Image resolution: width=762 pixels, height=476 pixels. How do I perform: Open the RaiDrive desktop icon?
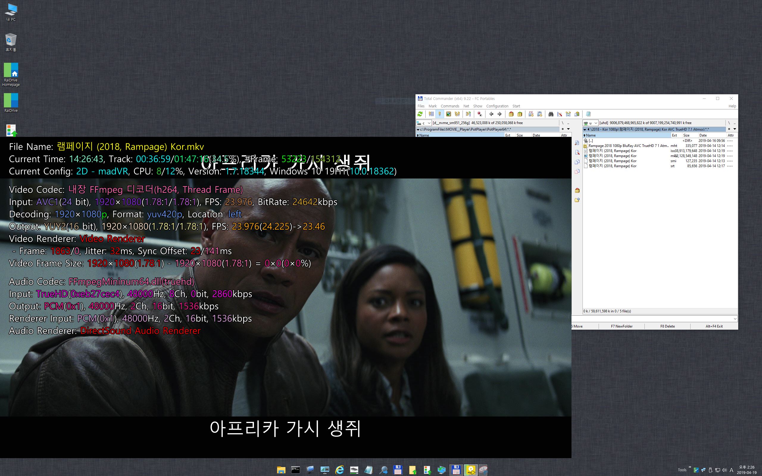(x=11, y=103)
